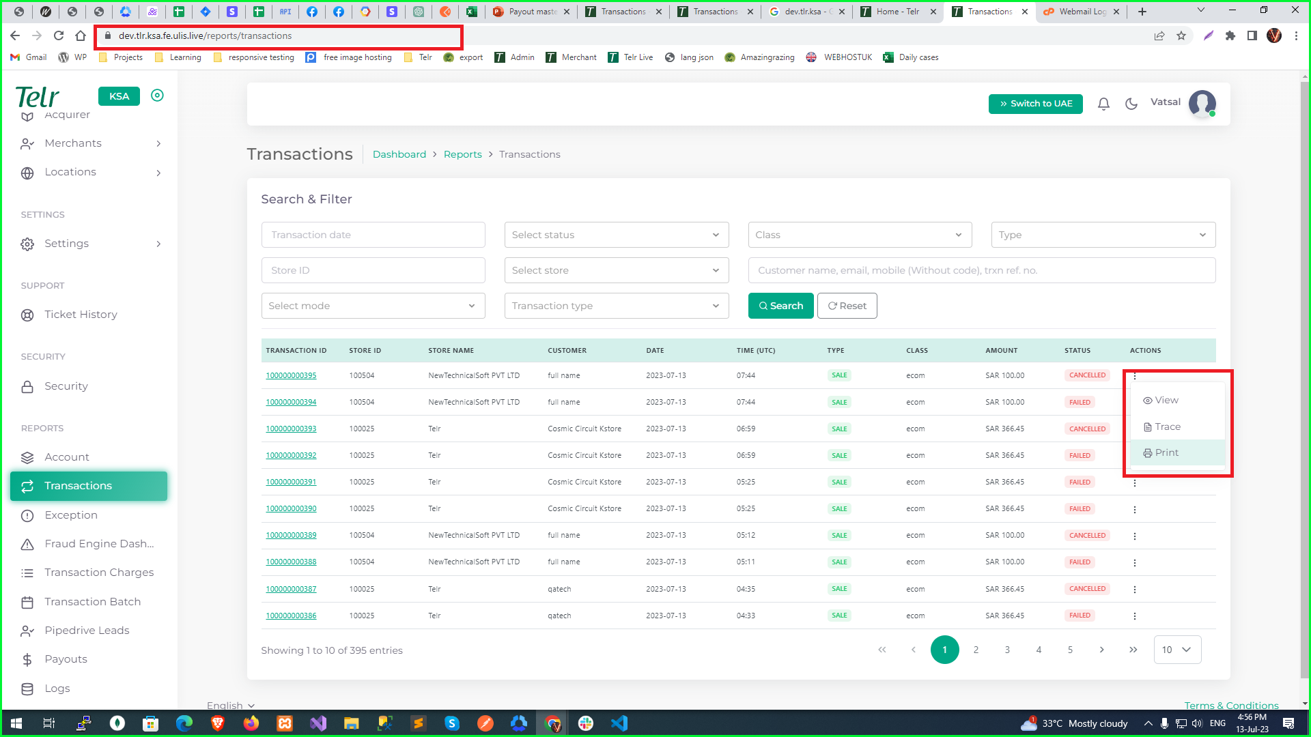Expand Settings submenu chevron
This screenshot has height=737, width=1311.
click(158, 244)
